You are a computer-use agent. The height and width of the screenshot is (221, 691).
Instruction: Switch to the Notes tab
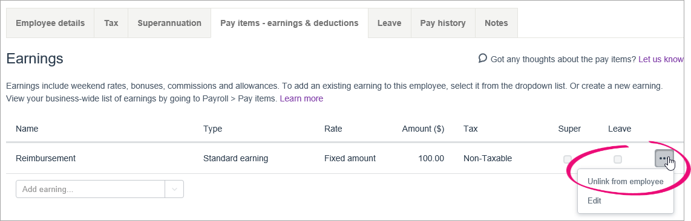(496, 24)
